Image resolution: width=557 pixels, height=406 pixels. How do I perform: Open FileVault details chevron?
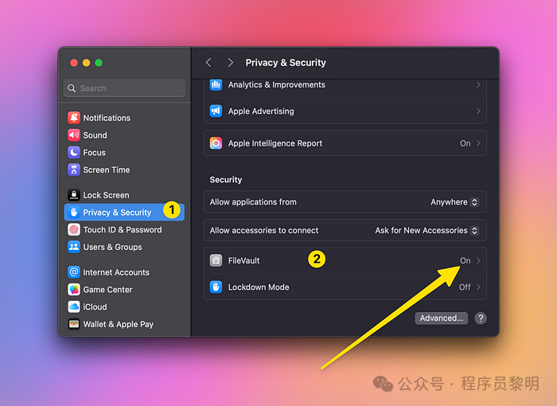click(x=478, y=260)
